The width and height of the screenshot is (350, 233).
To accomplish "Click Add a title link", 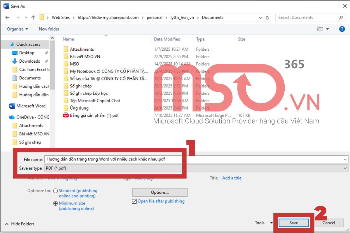I will [232, 178].
